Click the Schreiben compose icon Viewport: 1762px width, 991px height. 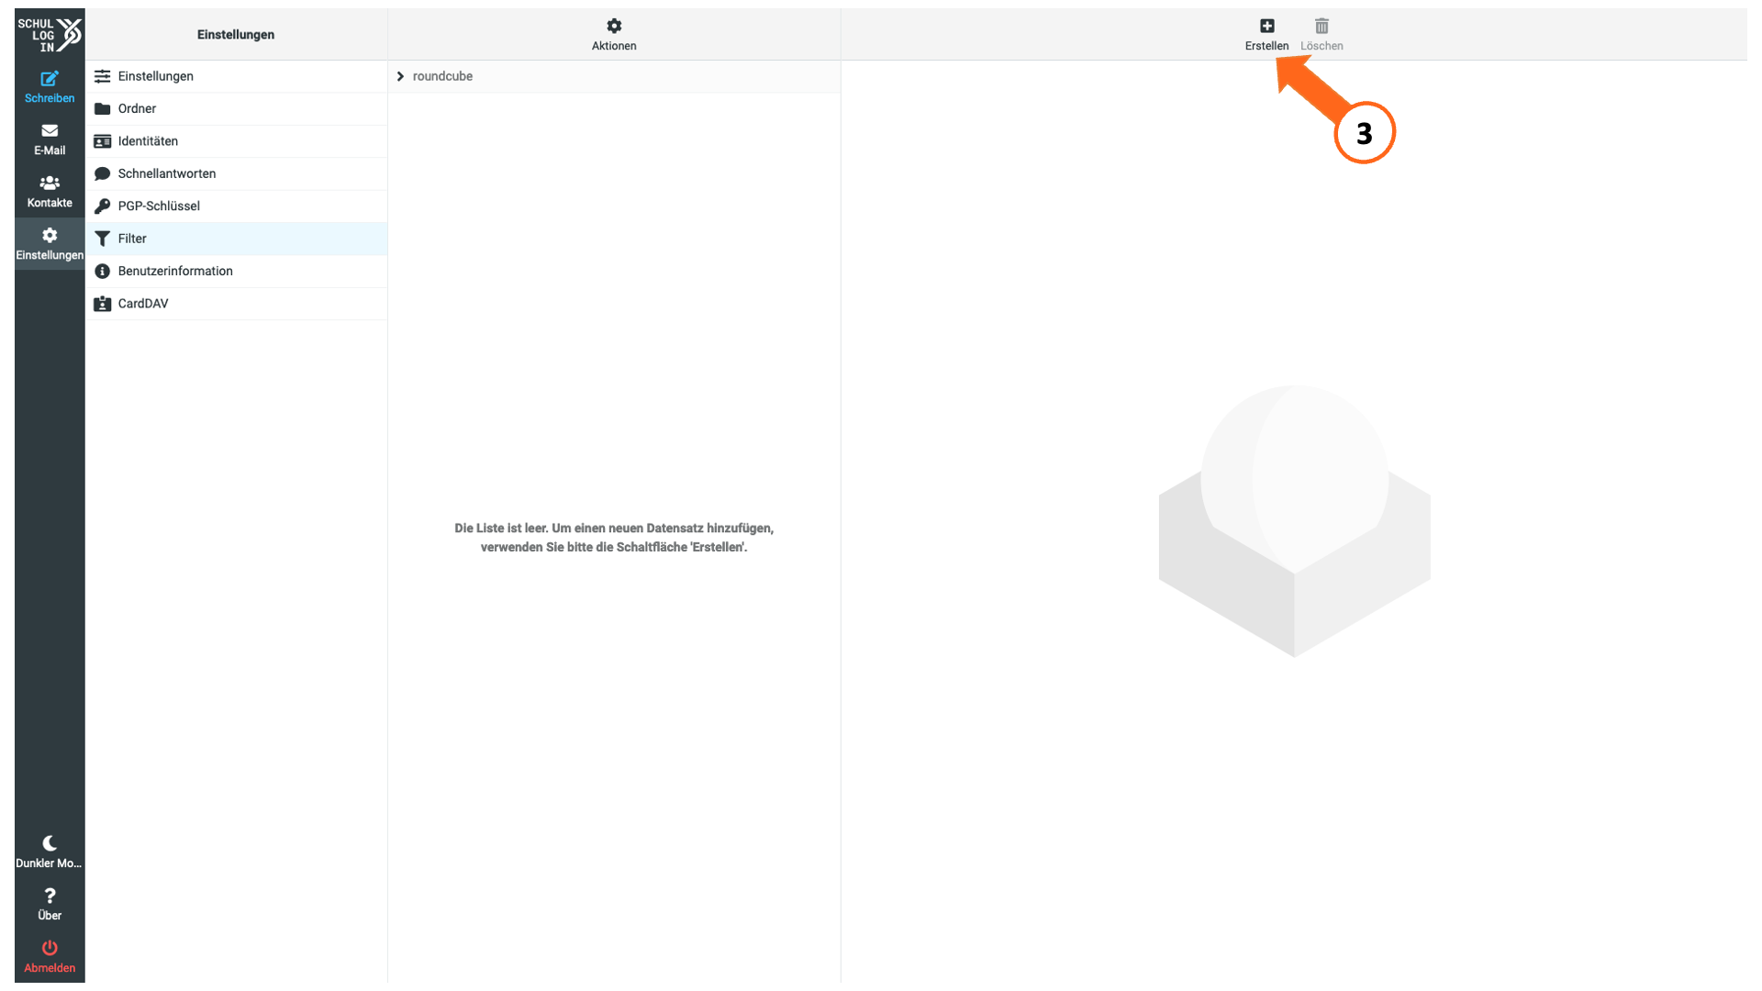click(50, 79)
